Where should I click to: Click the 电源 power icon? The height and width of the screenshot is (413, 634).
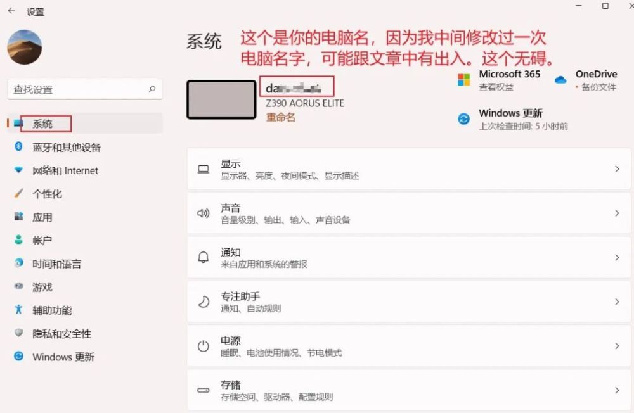click(204, 346)
